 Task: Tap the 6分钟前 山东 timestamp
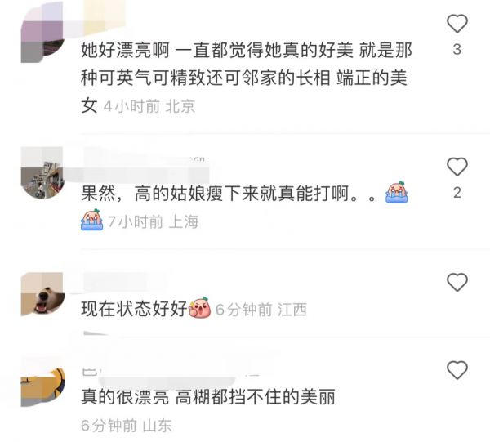tap(127, 426)
